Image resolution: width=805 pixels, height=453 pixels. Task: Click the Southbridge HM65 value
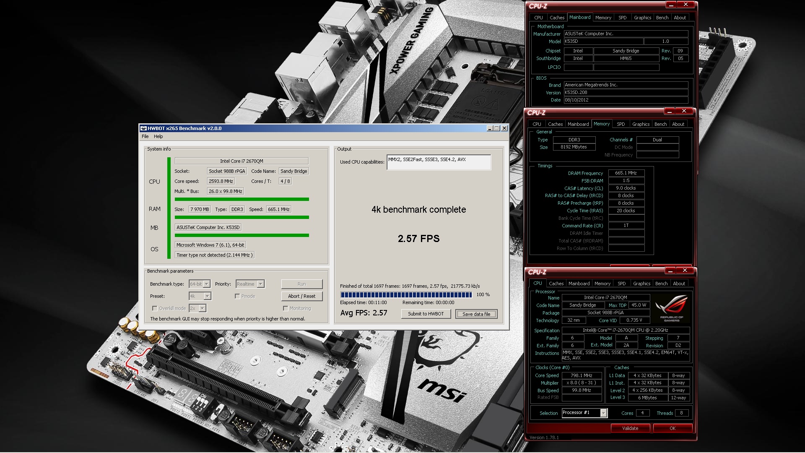tap(626, 58)
